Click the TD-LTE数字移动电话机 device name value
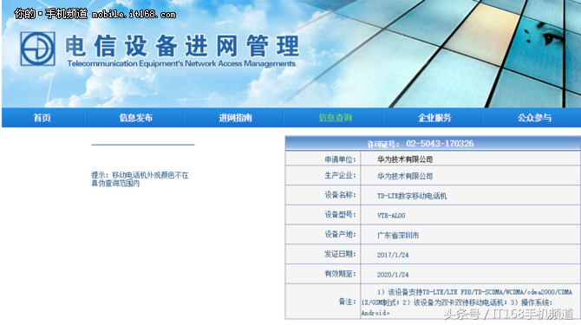 pyautogui.click(x=412, y=196)
